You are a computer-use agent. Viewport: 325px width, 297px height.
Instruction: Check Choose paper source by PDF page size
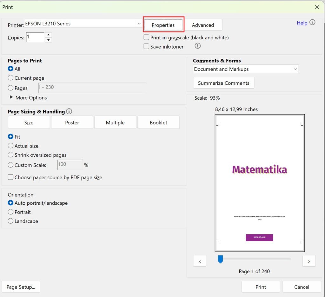(11, 177)
